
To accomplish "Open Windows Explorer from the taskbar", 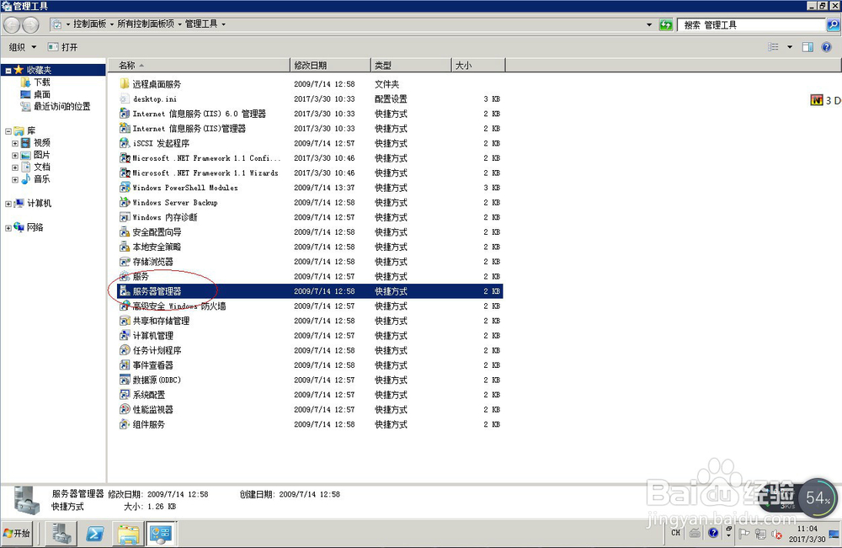I will (x=128, y=534).
